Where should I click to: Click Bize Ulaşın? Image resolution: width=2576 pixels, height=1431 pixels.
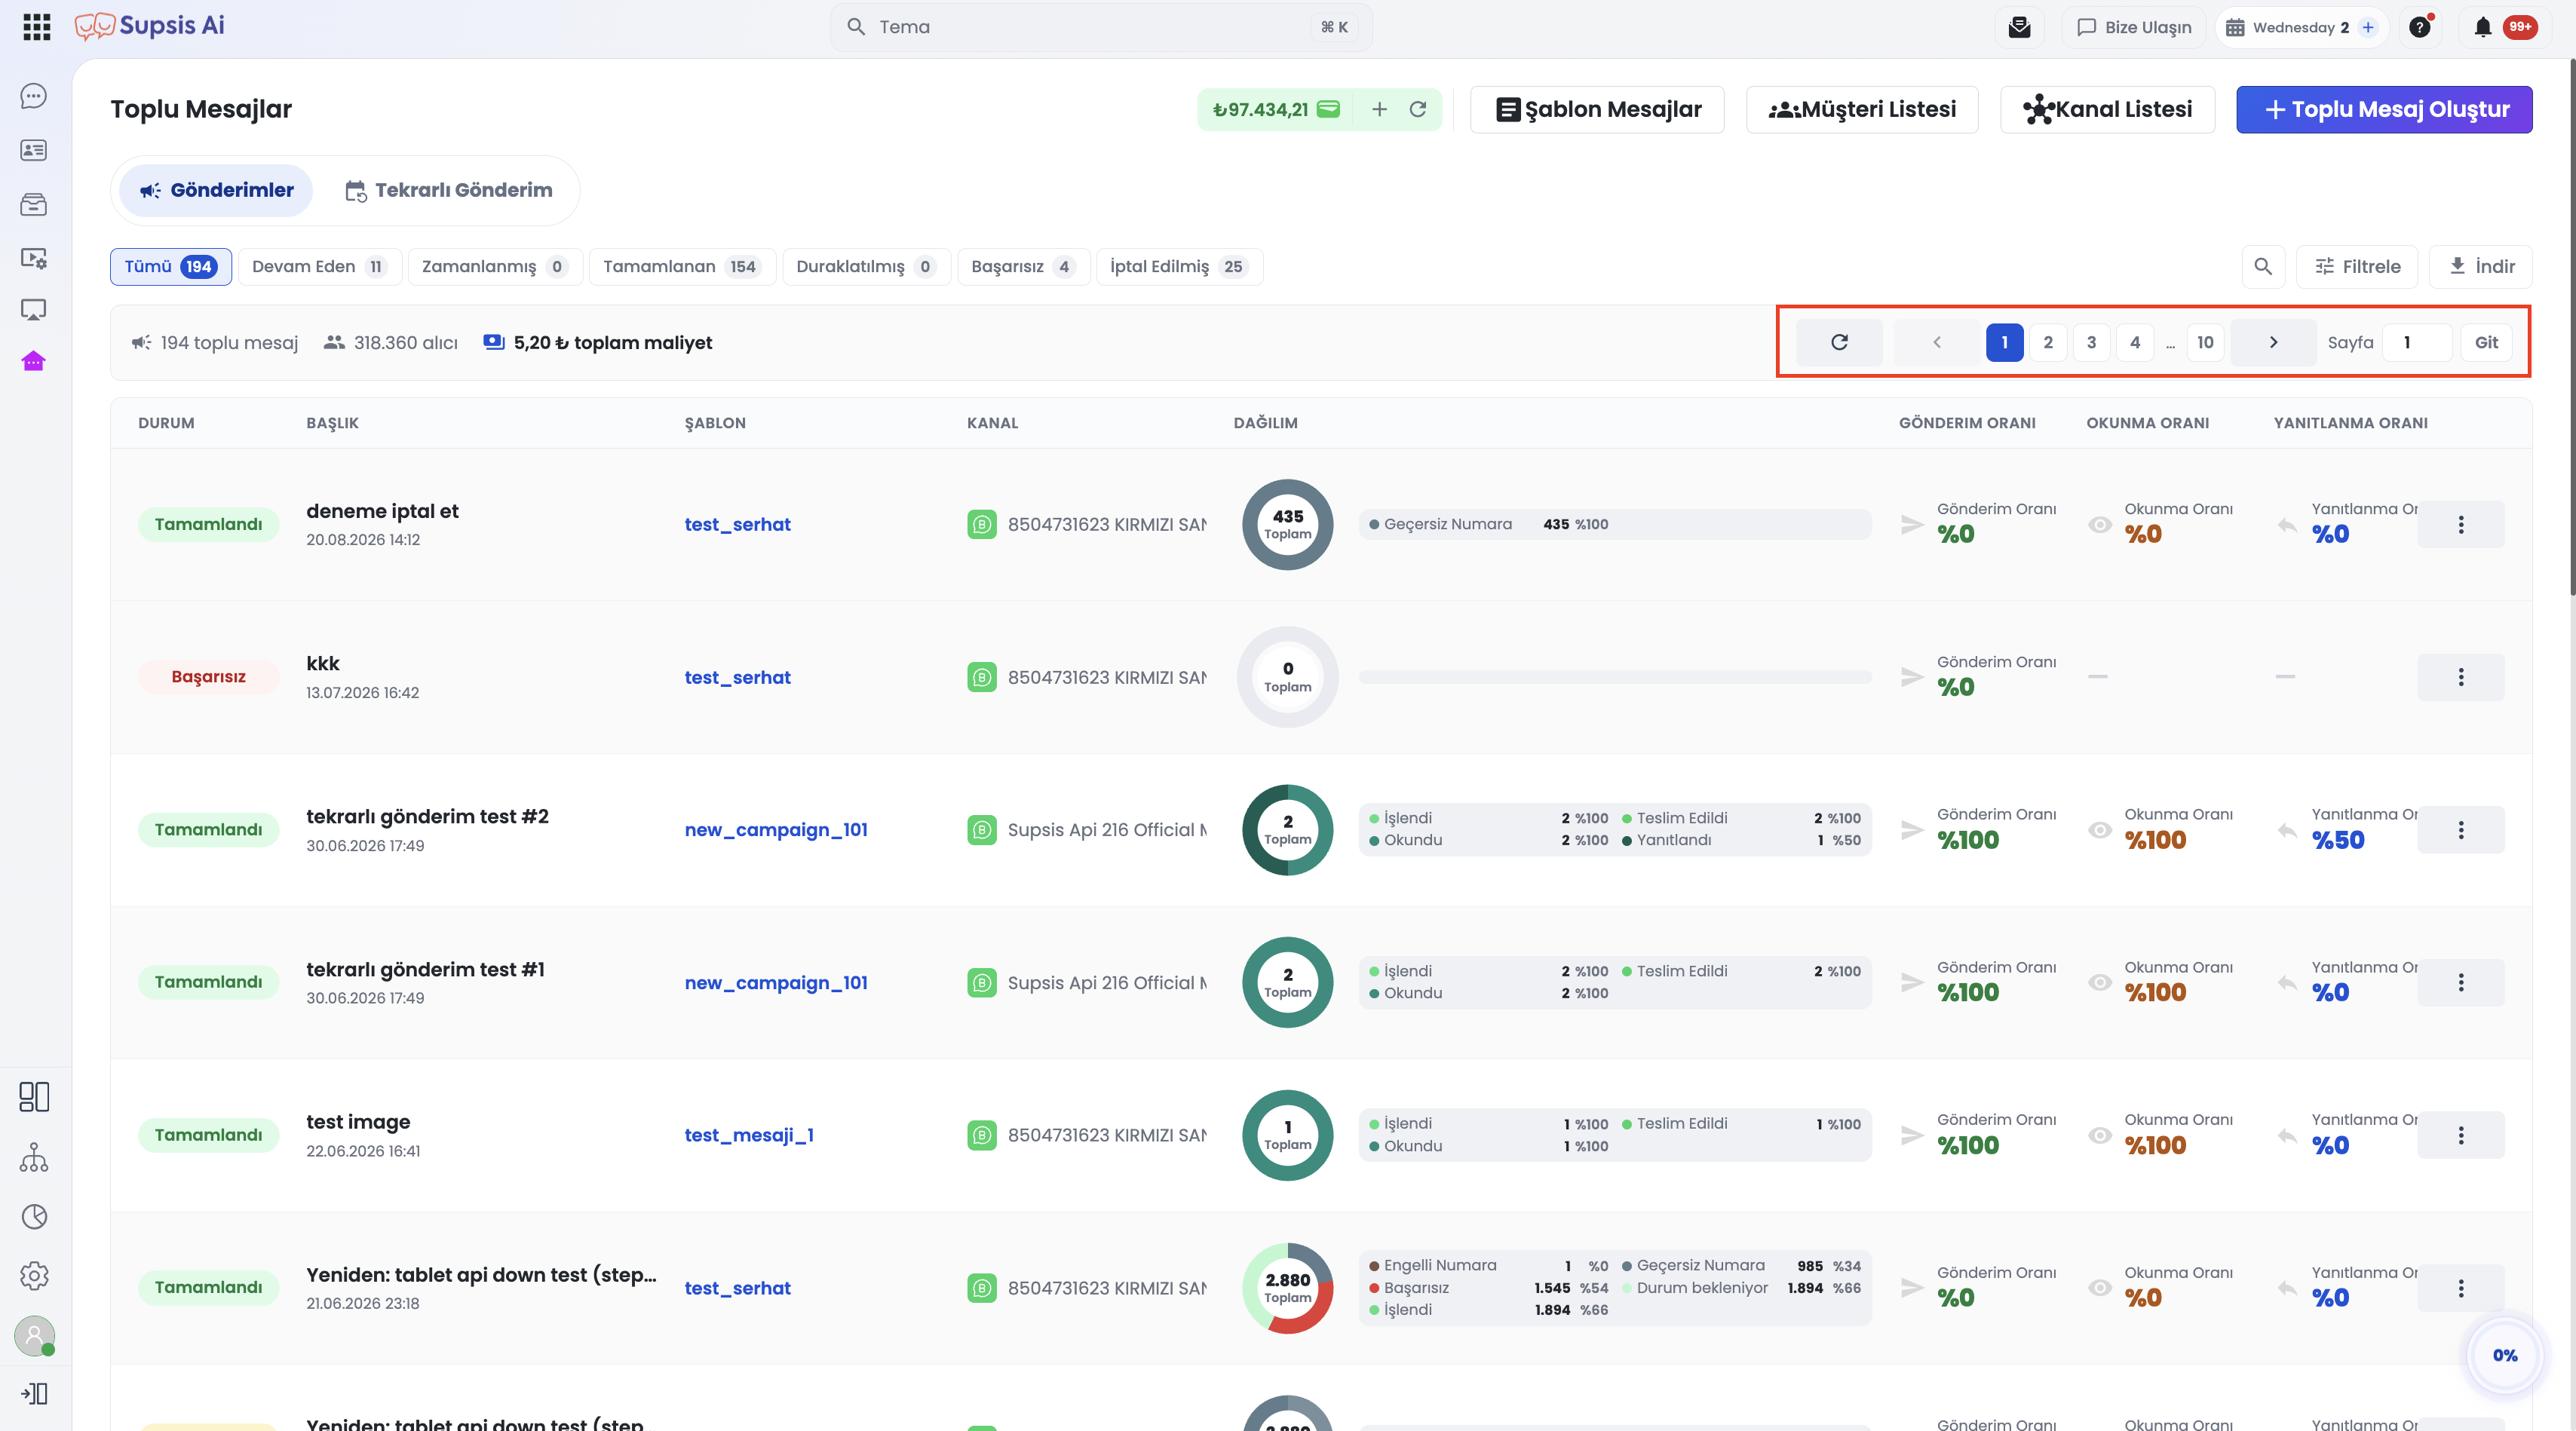2134,27
